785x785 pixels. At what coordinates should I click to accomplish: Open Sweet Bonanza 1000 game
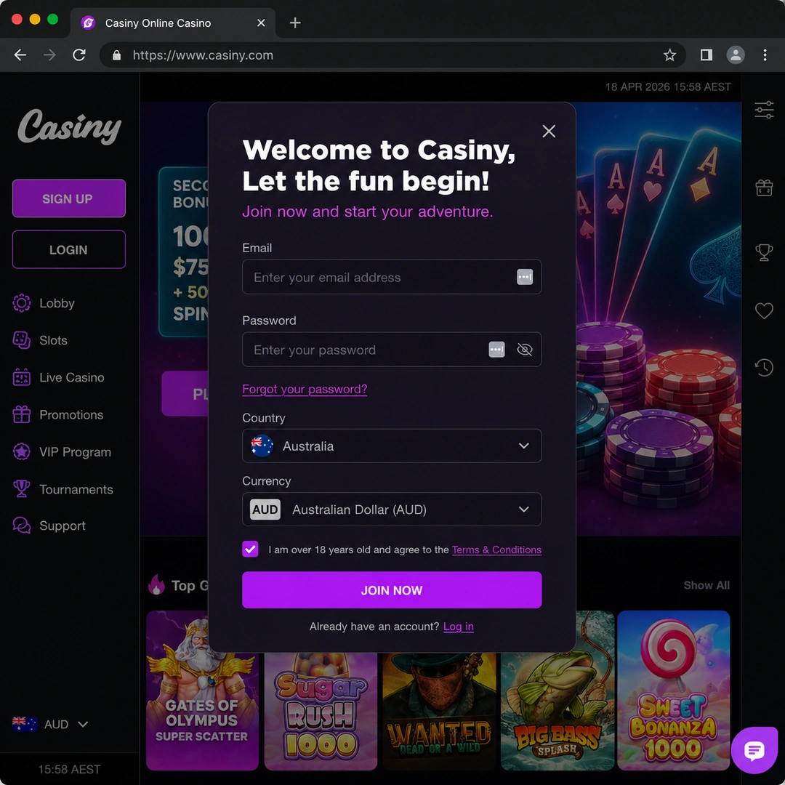673,690
